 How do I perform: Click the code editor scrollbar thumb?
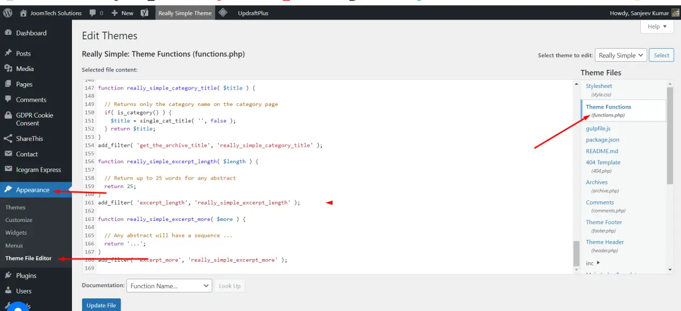coord(576,254)
